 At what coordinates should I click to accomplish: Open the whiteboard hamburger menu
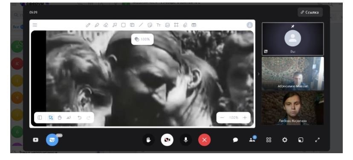coord(35,25)
